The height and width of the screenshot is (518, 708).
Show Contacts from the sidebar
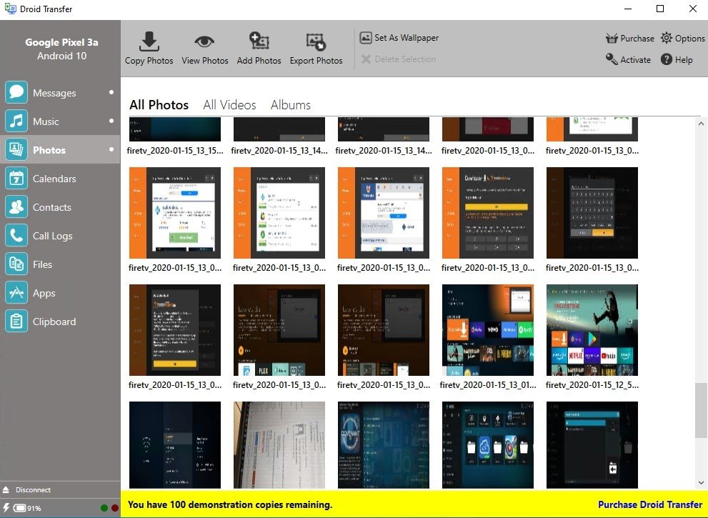(x=60, y=206)
